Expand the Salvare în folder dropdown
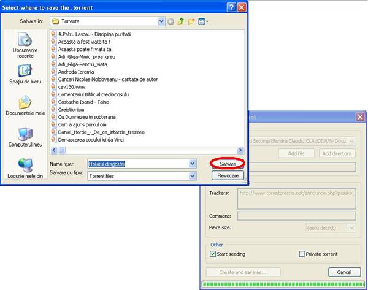 161,21
